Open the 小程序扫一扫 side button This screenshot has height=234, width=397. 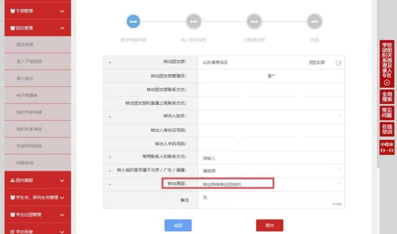[x=387, y=147]
